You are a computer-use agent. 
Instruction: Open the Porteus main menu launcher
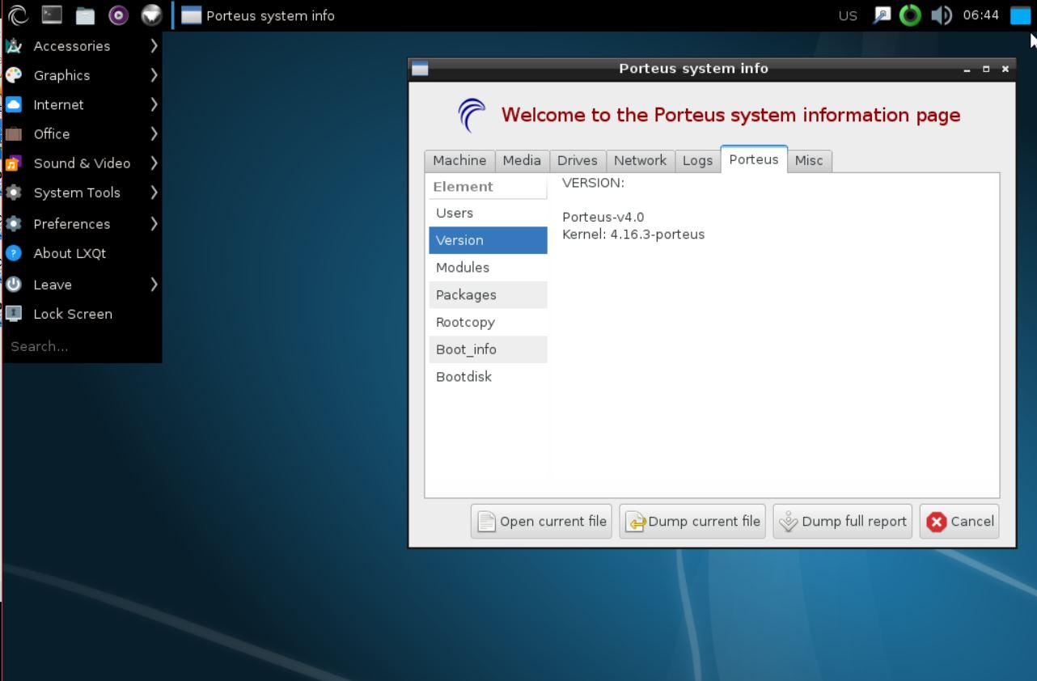16,15
